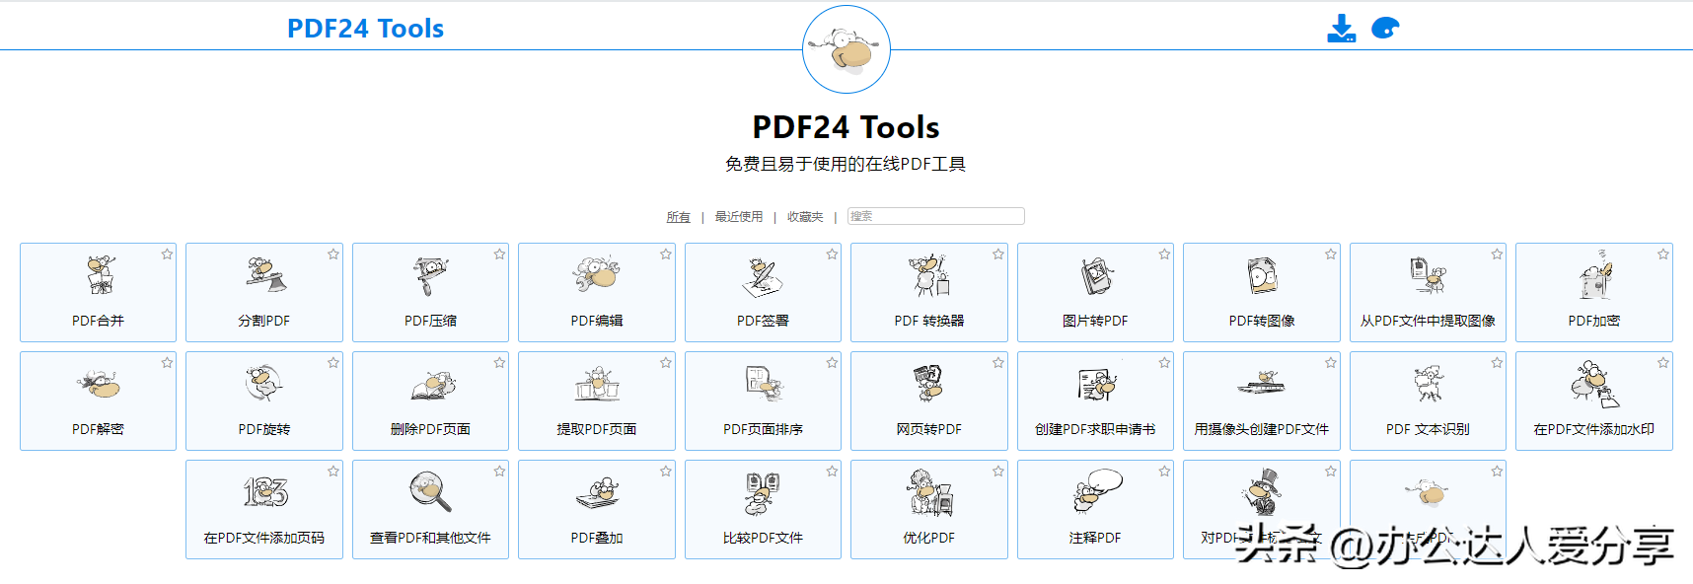Toggle favorite star on PDF合并 card
1693x584 pixels.
tap(167, 255)
